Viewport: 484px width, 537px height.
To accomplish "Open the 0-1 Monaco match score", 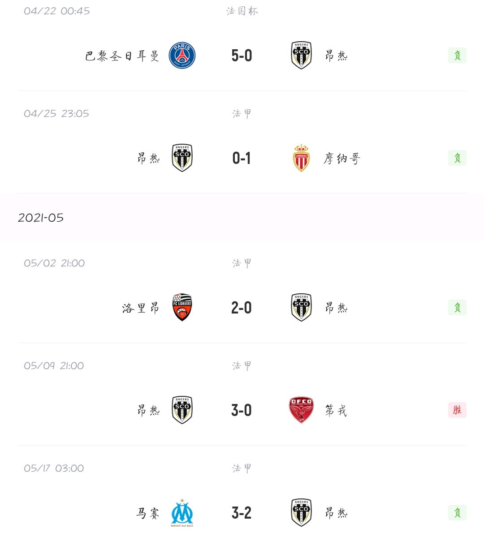I will click(x=242, y=158).
